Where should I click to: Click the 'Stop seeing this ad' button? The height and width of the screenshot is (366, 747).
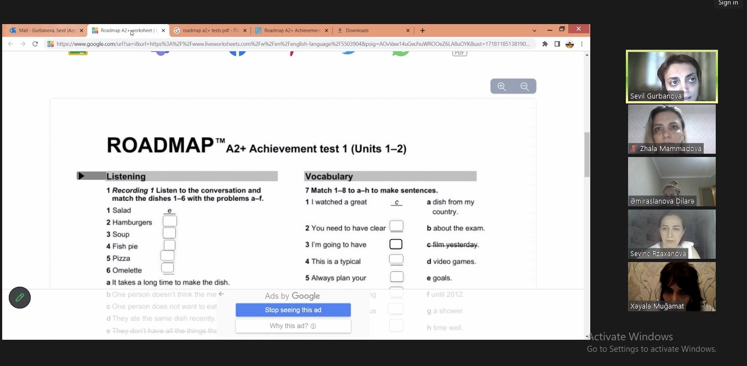click(x=293, y=310)
